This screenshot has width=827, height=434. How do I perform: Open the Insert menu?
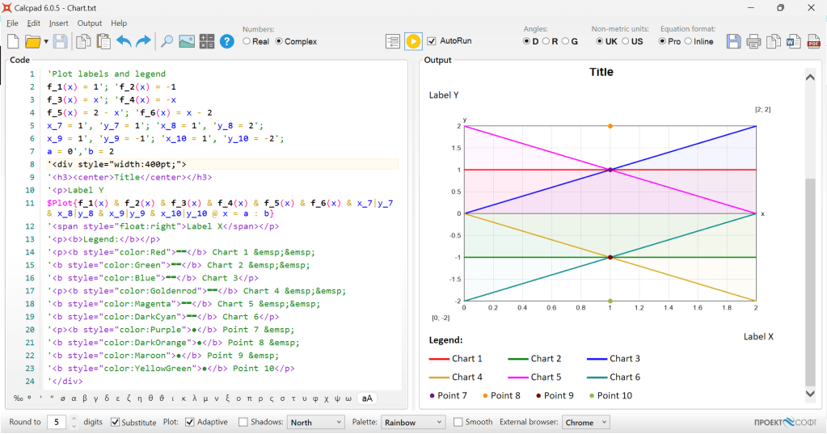pos(59,23)
